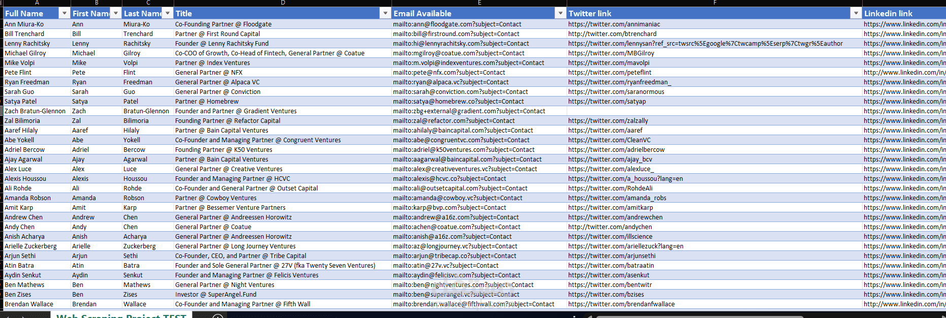Select the 'Founding Partner @ Refactor Capital' cell

coord(282,120)
